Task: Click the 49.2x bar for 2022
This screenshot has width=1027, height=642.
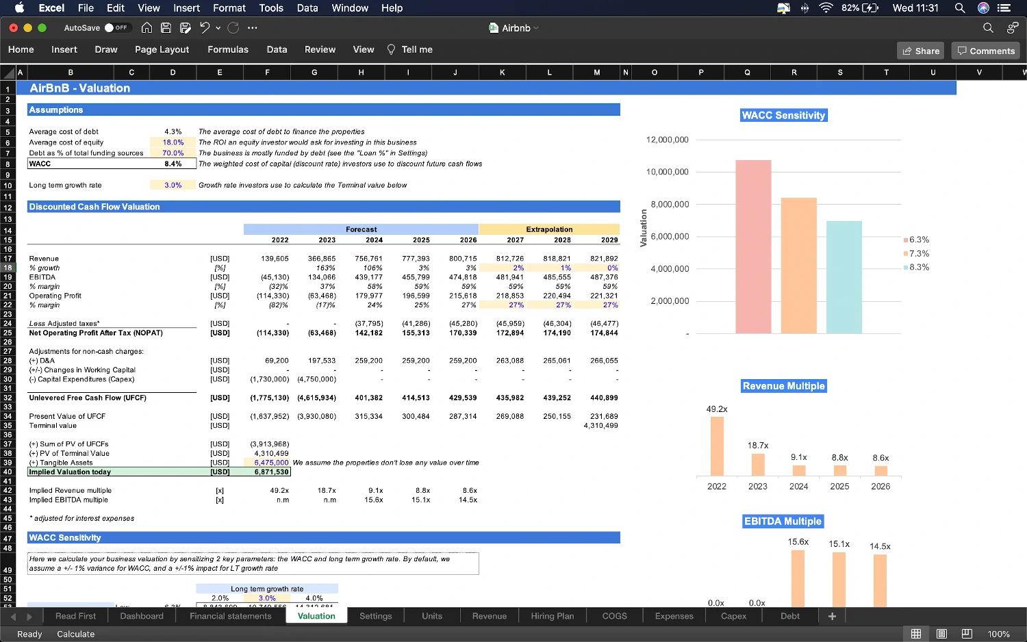Action: [x=717, y=446]
